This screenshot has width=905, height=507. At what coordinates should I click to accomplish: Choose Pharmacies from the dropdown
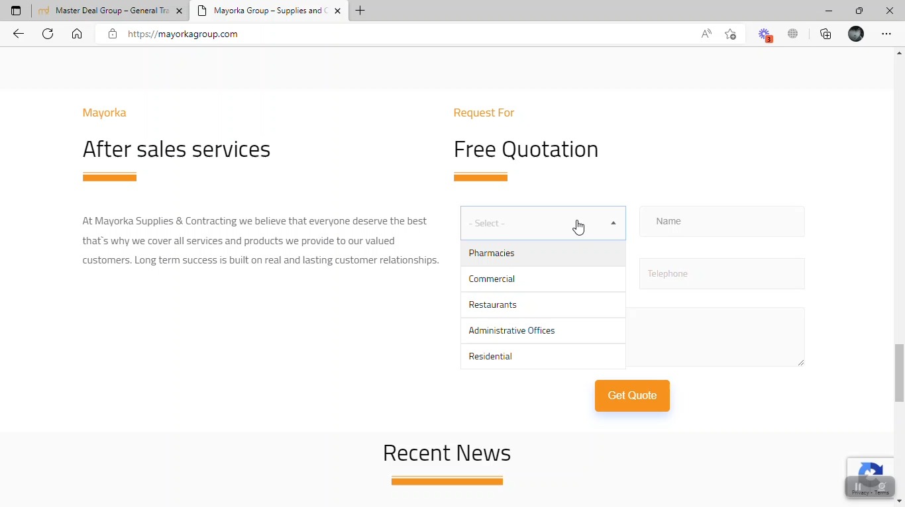(543, 253)
